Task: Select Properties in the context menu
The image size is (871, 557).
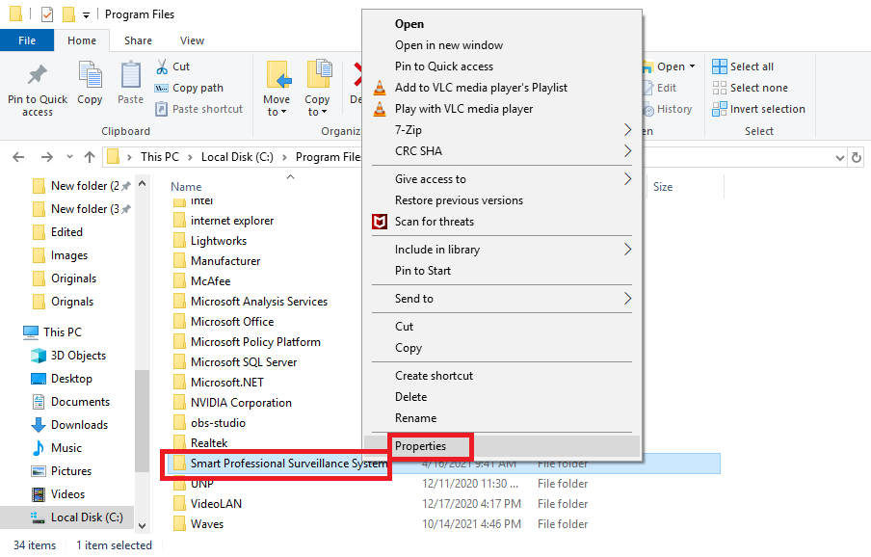Action: click(x=420, y=446)
